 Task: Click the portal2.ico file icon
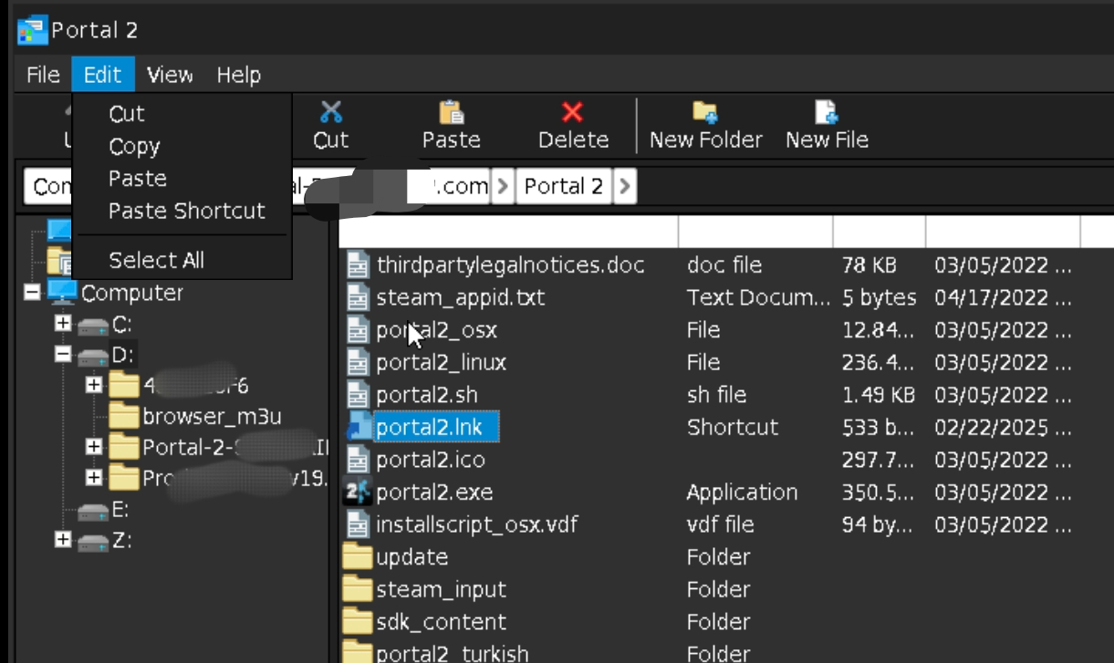coord(358,460)
